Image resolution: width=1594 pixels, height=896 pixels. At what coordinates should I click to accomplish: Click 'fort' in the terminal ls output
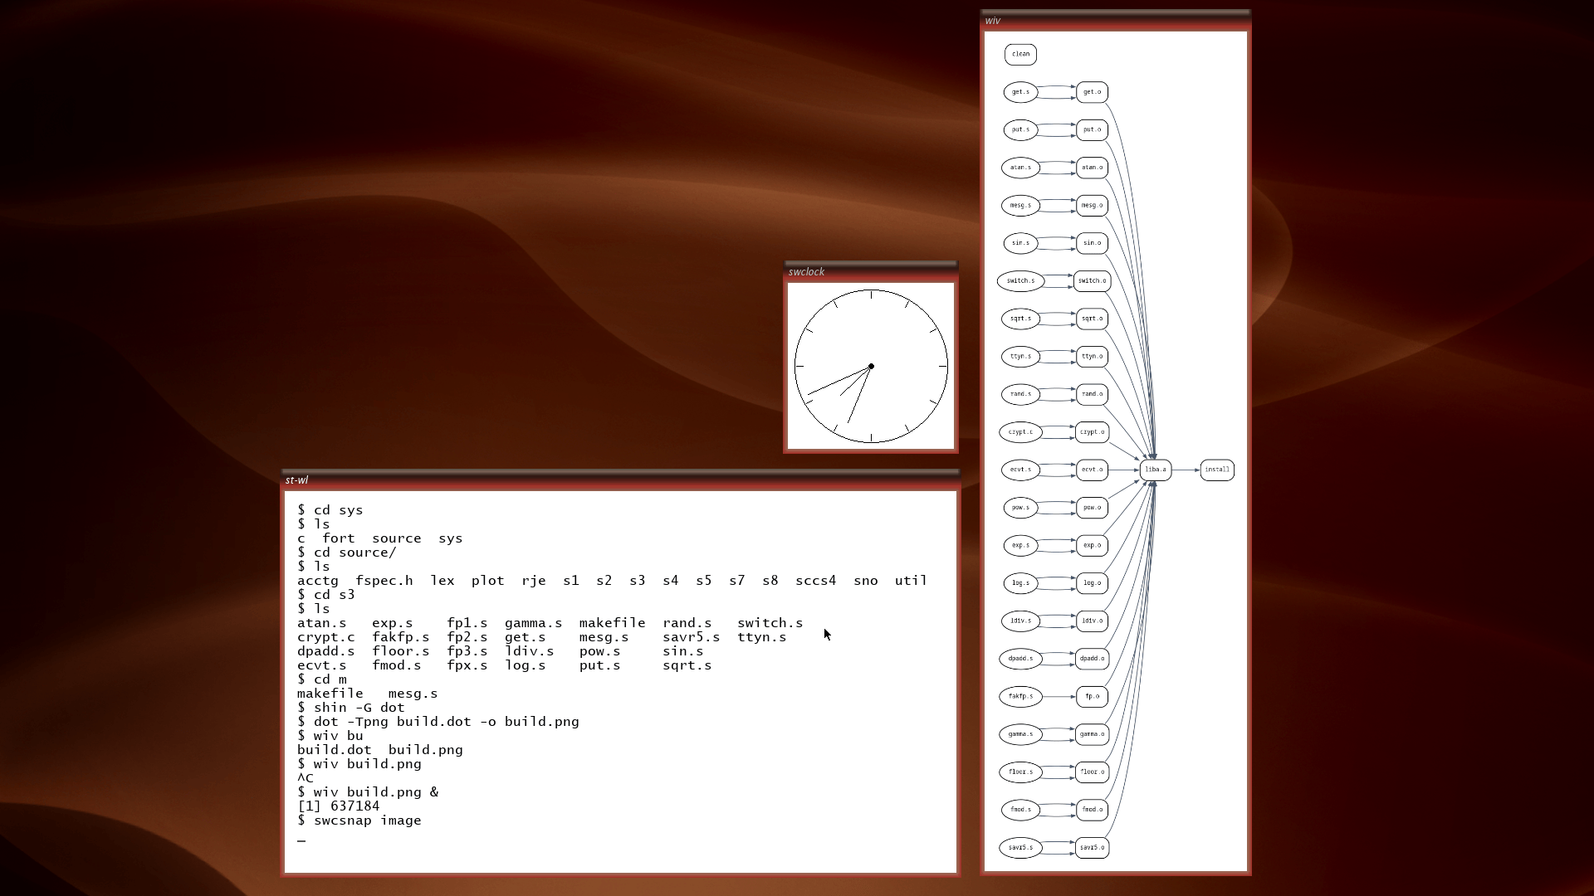tap(339, 538)
